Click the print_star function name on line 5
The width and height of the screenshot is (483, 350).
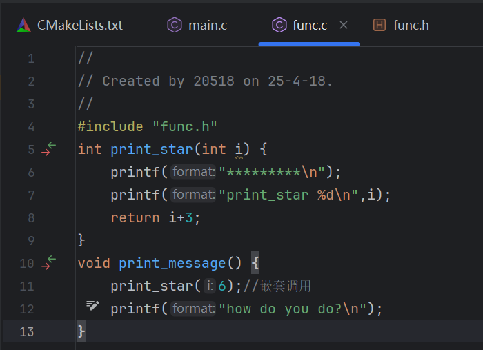[x=152, y=149]
